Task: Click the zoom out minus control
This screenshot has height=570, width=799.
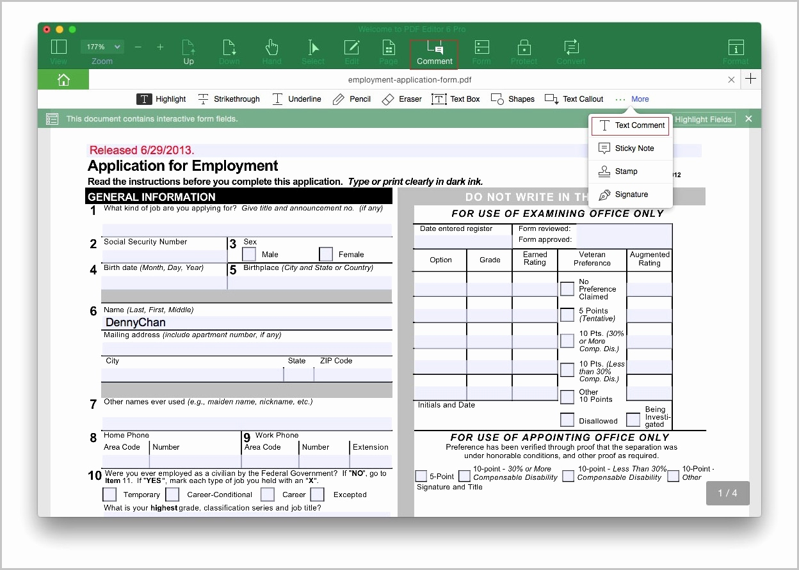Action: click(138, 47)
